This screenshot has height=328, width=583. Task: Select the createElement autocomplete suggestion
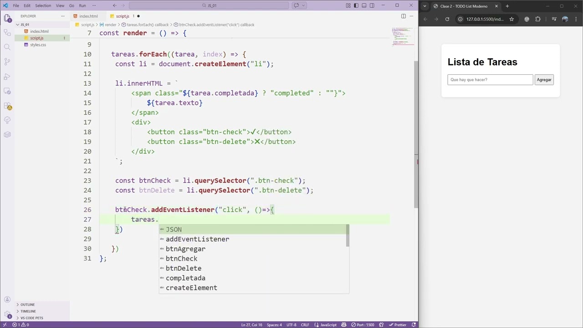coord(254,288)
